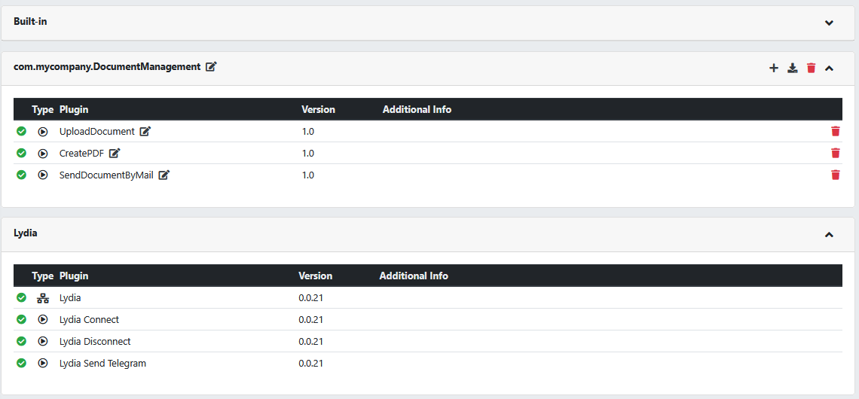Click version 1.0 of CreatePDF

[308, 154]
